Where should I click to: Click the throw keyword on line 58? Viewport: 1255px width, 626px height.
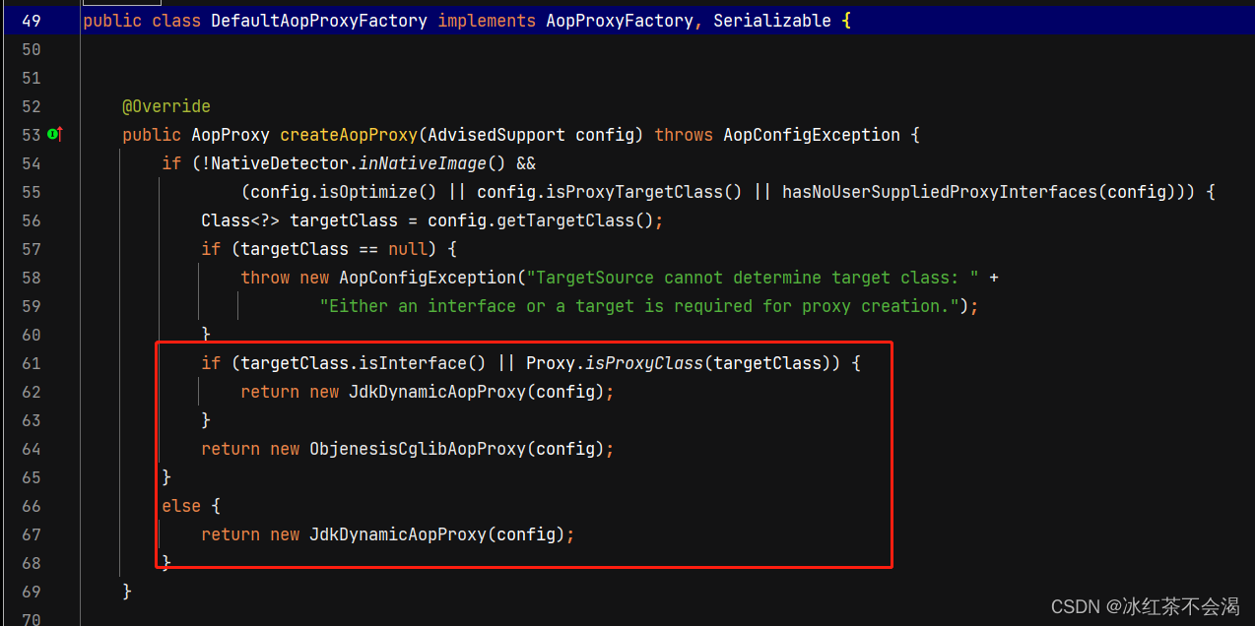pos(265,278)
